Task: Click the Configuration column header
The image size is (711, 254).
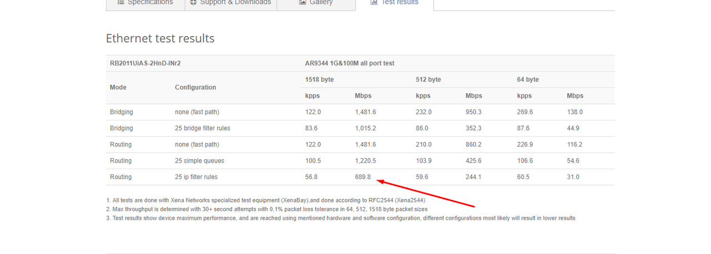Action: tap(196, 88)
